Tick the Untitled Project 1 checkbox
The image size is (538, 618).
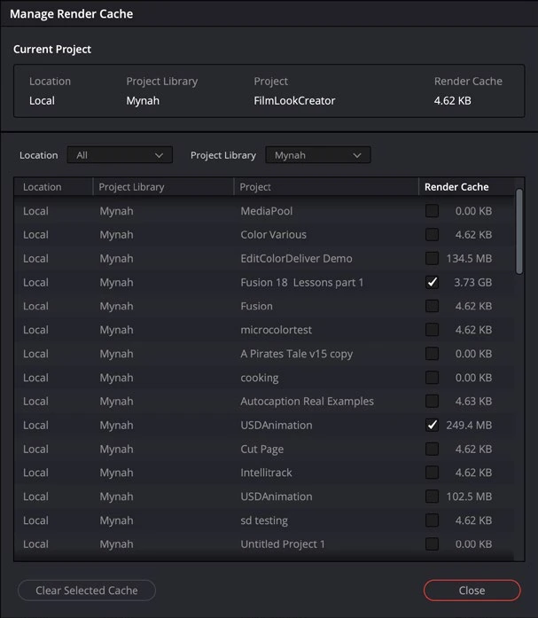point(432,544)
